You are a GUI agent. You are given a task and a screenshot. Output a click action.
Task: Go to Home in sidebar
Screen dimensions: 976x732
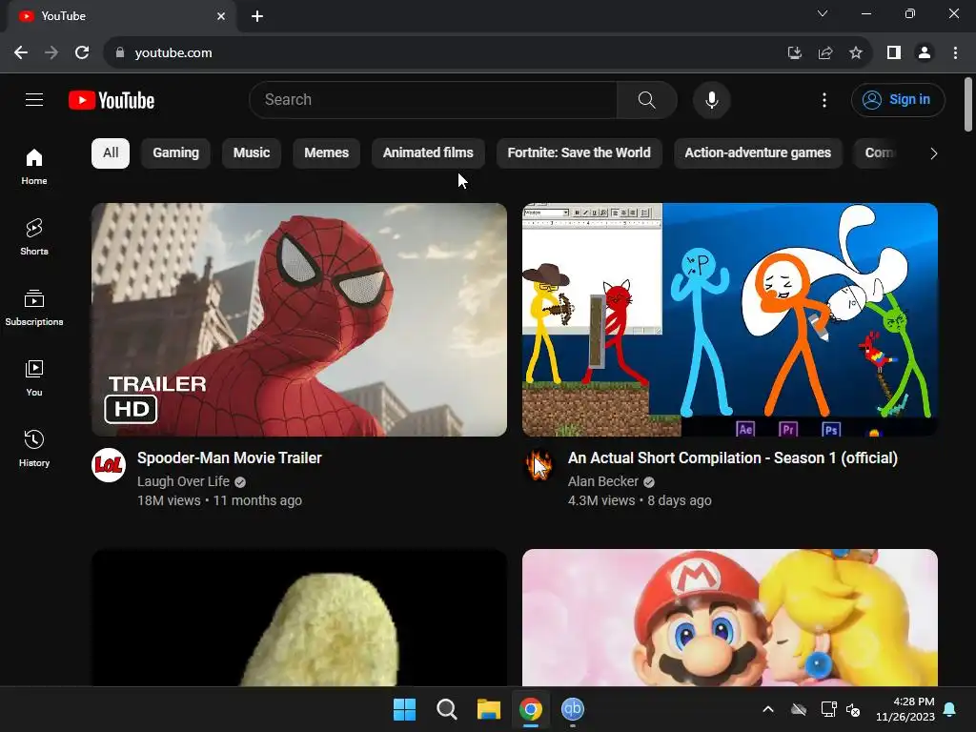34,167
